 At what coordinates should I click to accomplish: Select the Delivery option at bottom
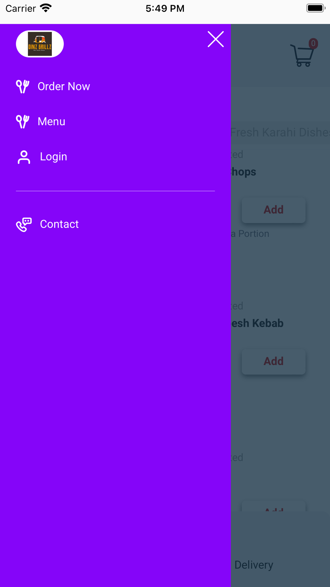pyautogui.click(x=254, y=565)
